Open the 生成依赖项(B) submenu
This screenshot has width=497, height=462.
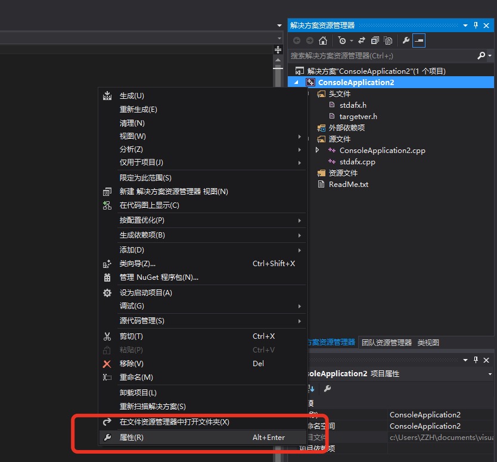[202, 235]
